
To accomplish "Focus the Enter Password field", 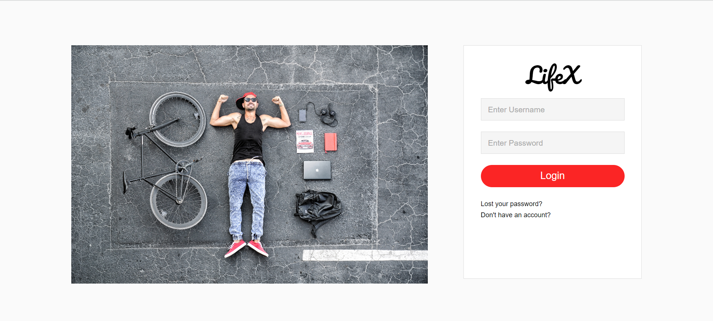I will tap(553, 143).
